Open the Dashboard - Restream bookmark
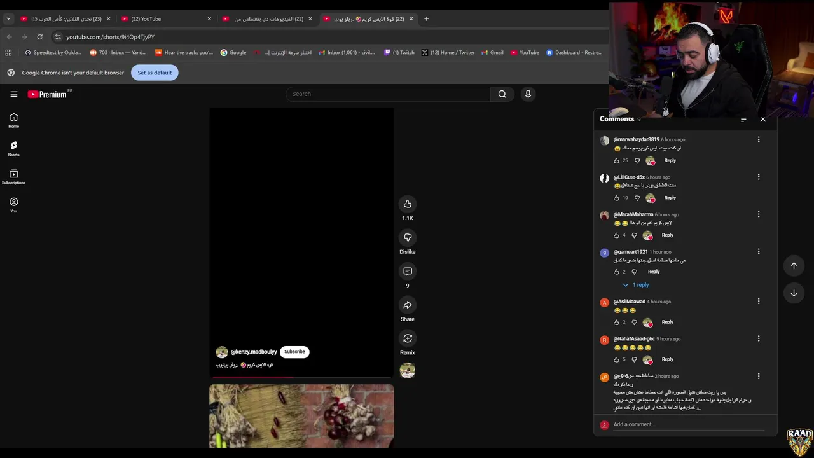This screenshot has height=458, width=814. point(574,53)
